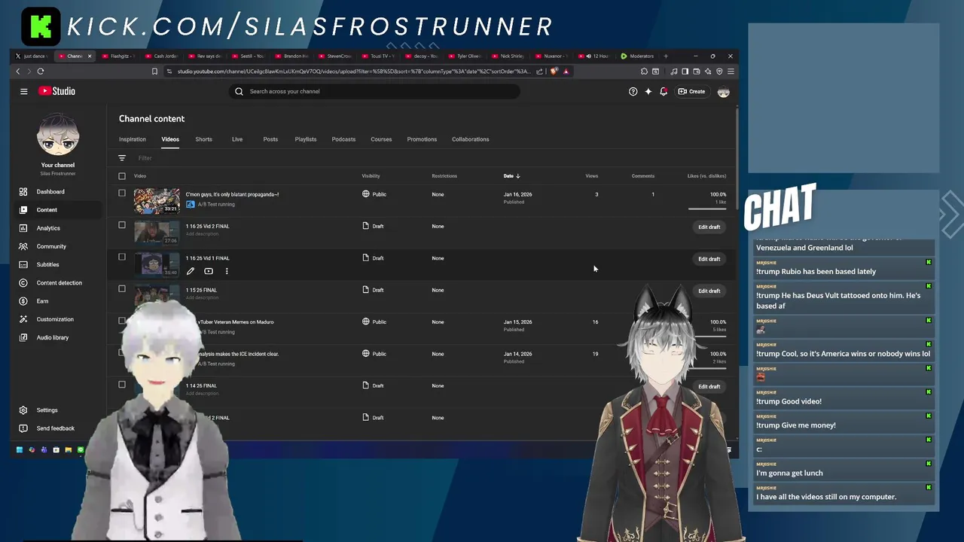Click Edit draft for 1 16 26 Vid 2 FINAL
This screenshot has height=542, width=964.
709,227
